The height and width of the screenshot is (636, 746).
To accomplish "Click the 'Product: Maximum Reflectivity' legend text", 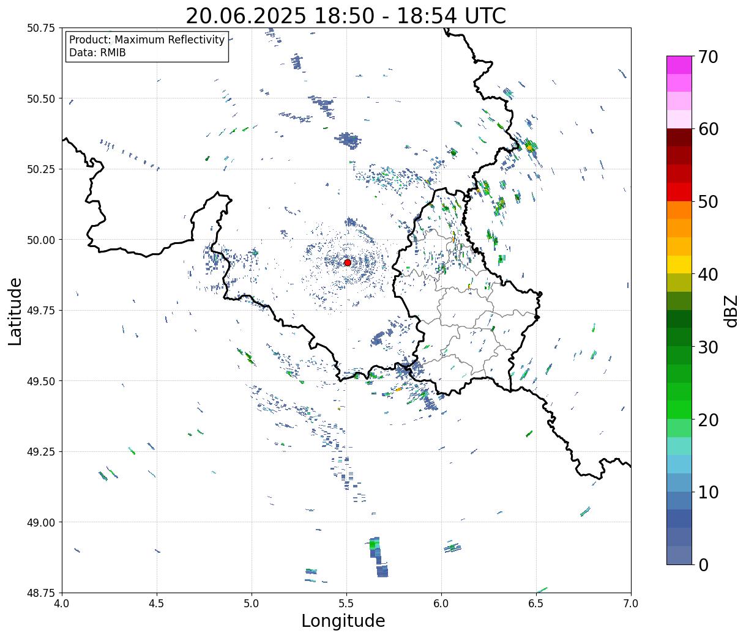I will (147, 40).
